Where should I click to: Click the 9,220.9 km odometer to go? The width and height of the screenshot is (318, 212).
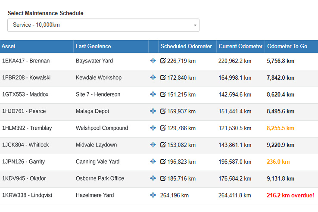(281, 145)
